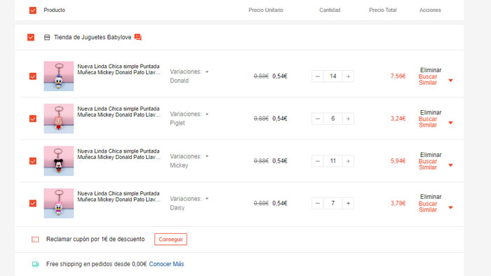
Task: Increase quantity of the Daisy item
Action: coord(348,203)
